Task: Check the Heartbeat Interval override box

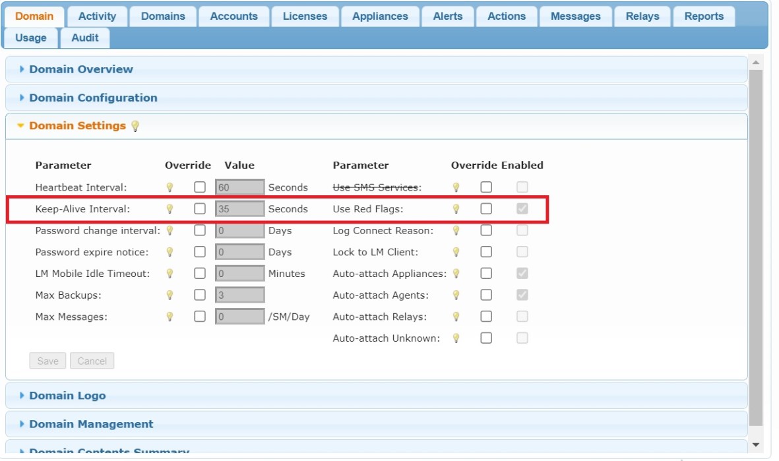Action: coord(200,187)
